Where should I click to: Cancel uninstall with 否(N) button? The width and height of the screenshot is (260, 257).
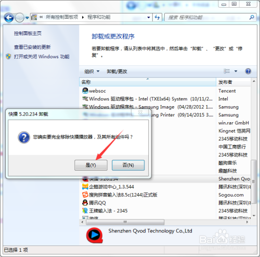tap(128, 165)
